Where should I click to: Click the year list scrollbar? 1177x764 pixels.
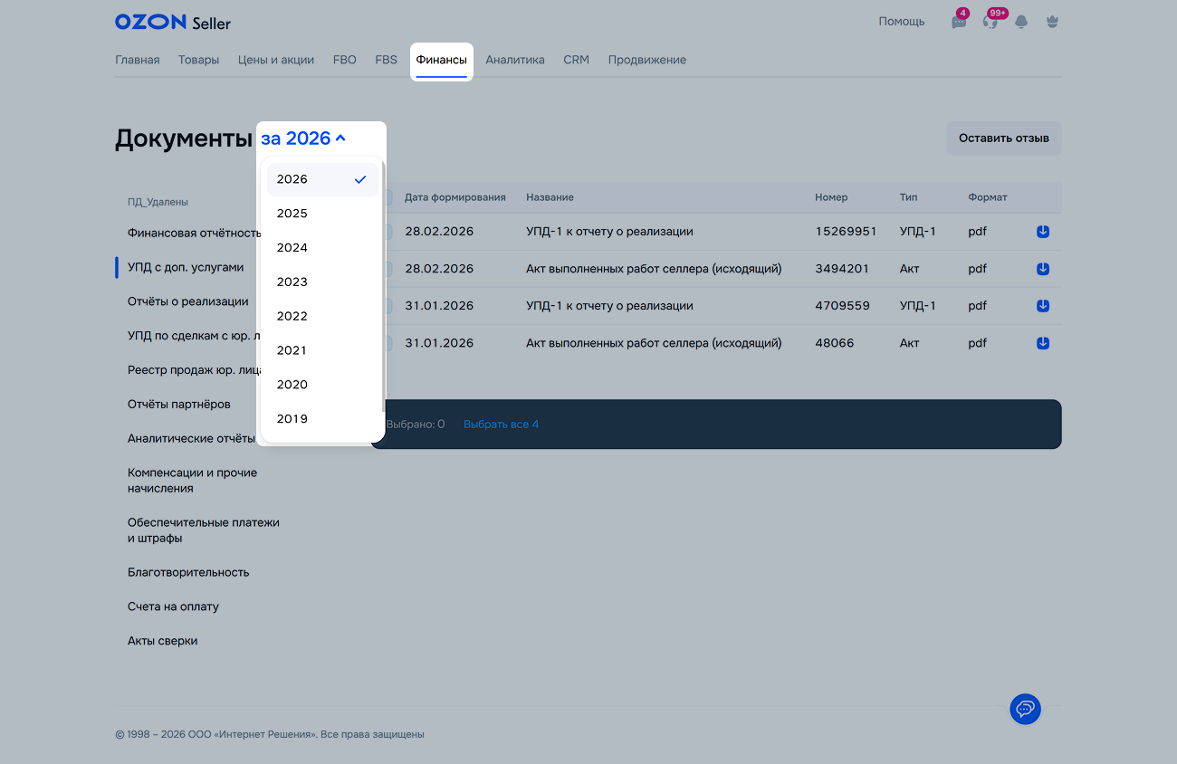click(383, 290)
